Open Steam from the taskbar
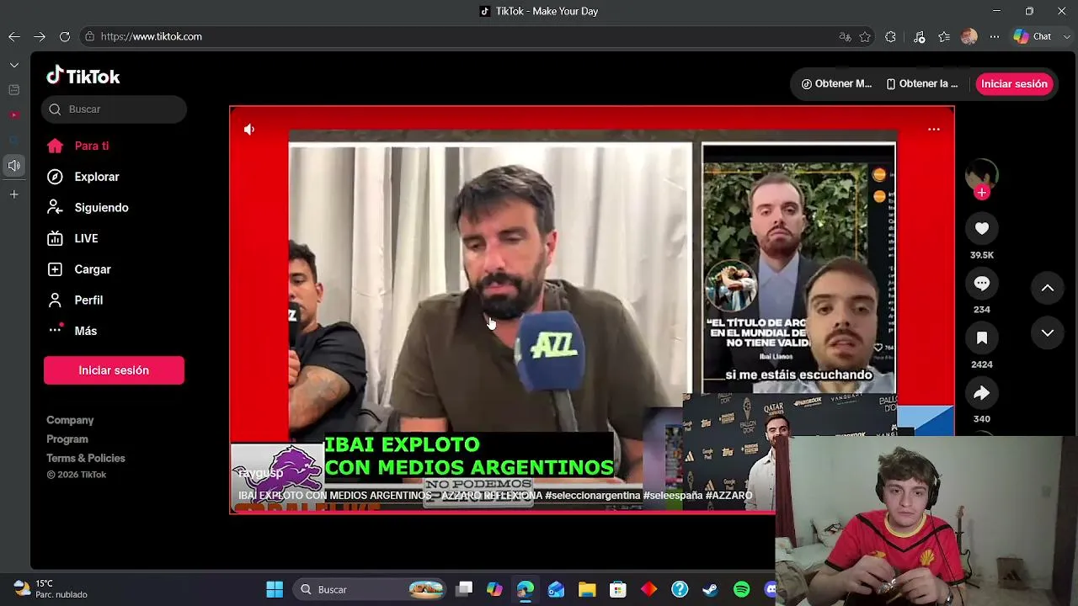This screenshot has height=606, width=1078. 710,589
